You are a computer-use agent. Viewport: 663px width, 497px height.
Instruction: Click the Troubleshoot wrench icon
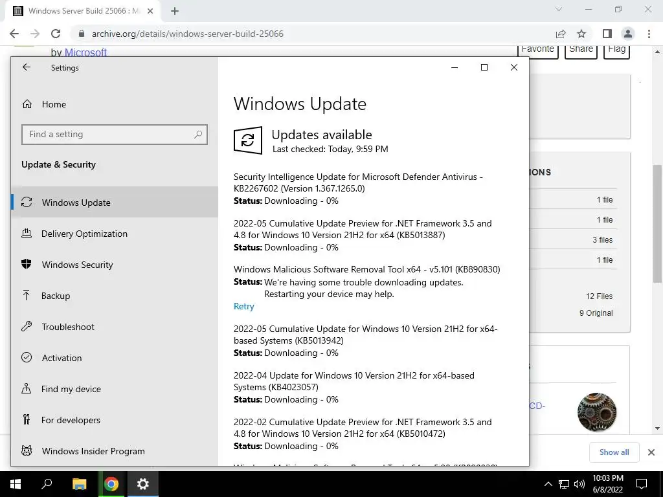(x=26, y=326)
